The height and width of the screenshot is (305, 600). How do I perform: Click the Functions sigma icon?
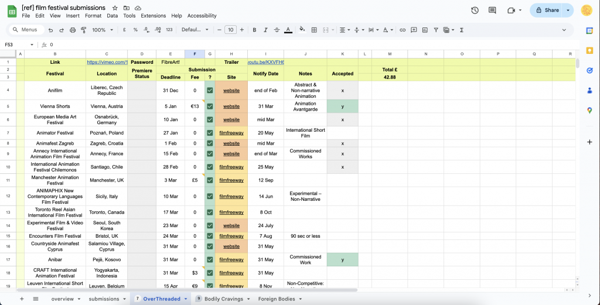point(462,30)
